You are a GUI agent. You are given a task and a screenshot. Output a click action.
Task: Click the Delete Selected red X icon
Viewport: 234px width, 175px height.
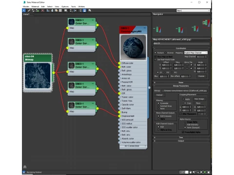click(42, 11)
